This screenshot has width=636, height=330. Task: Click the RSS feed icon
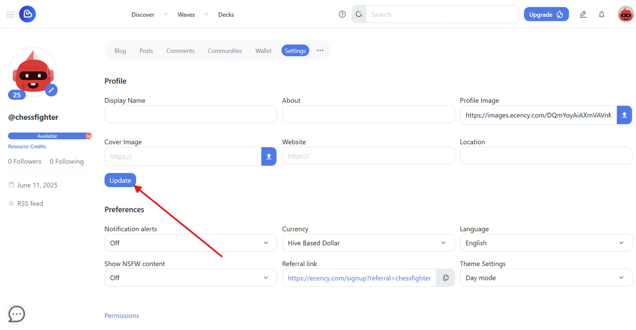(11, 203)
